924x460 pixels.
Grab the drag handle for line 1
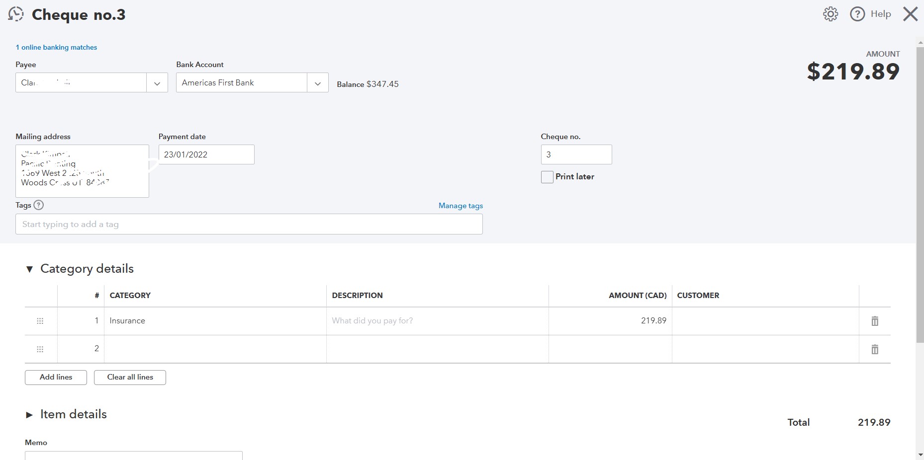coord(40,321)
